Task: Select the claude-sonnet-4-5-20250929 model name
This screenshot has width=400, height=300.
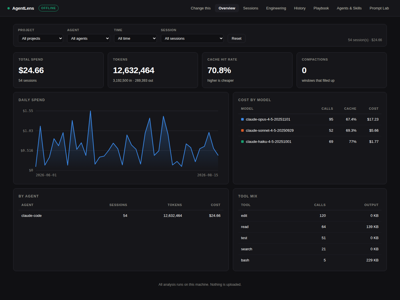Action: 270,131
